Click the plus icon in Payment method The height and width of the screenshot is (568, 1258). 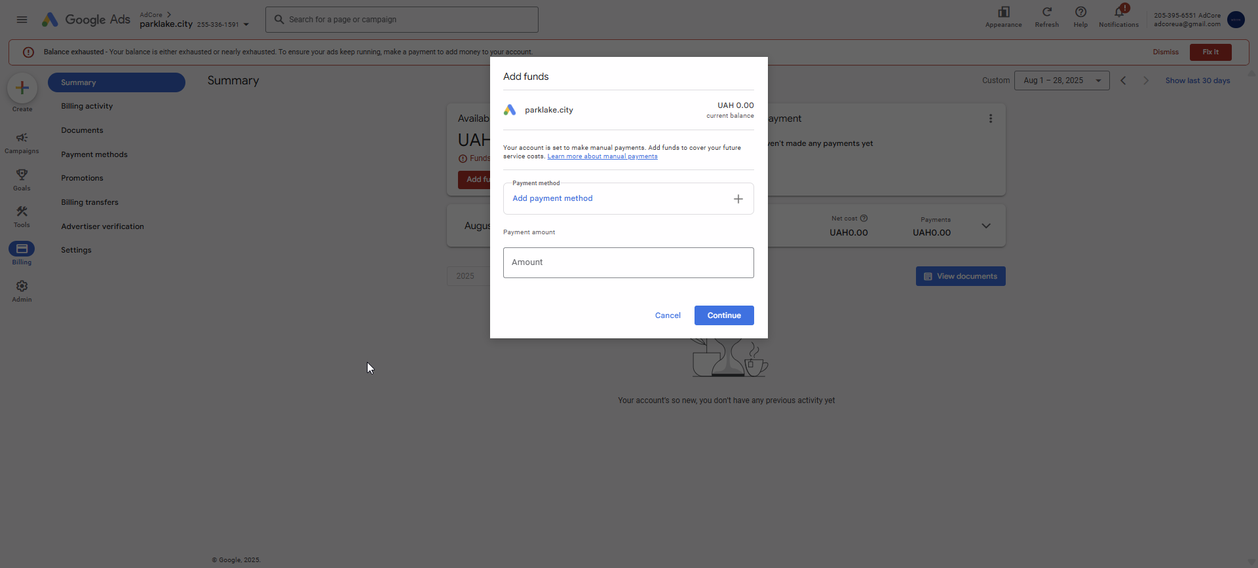coord(738,199)
